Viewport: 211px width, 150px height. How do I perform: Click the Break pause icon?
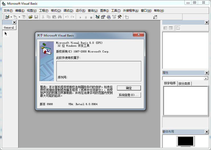click(86, 17)
